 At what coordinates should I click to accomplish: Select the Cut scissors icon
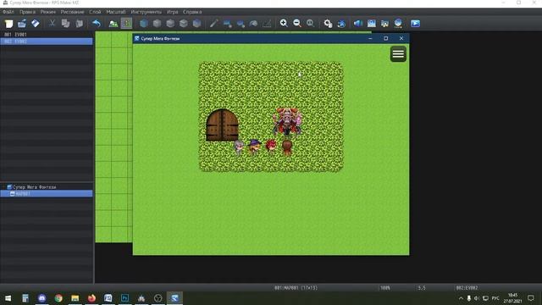pyautogui.click(x=52, y=23)
